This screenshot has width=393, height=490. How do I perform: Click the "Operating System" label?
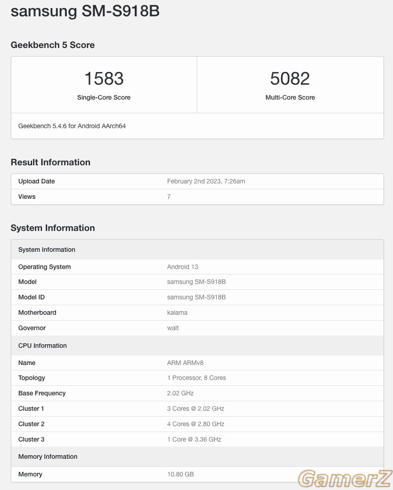point(45,267)
